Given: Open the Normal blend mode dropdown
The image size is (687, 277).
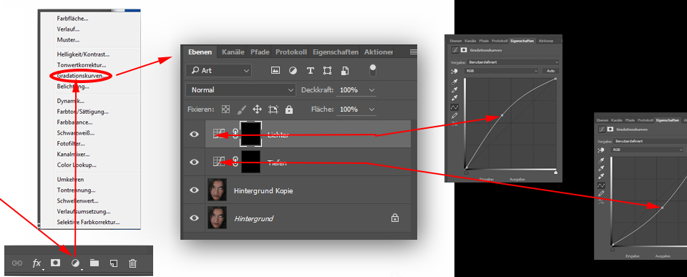Looking at the screenshot, I should [x=241, y=90].
